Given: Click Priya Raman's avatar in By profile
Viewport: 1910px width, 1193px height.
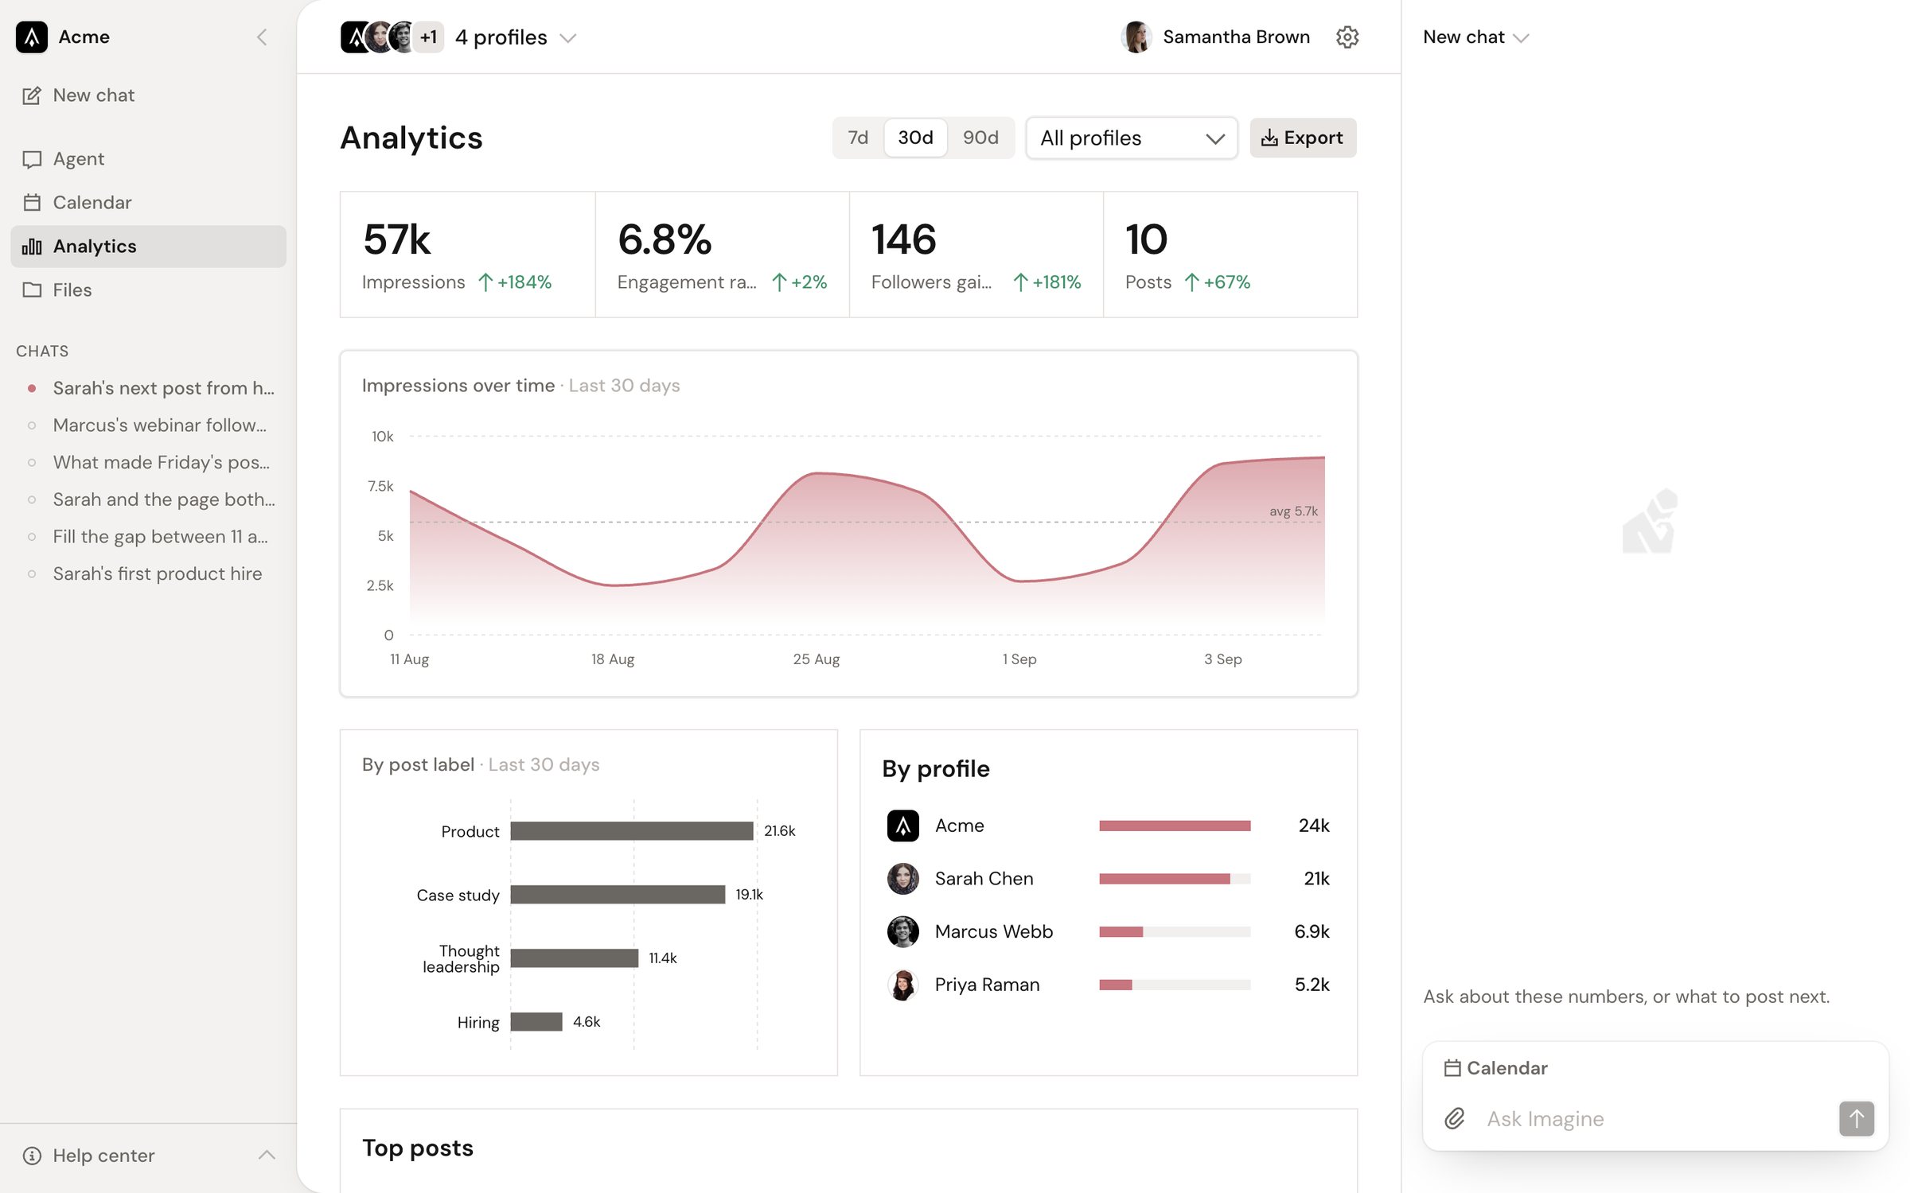Looking at the screenshot, I should (x=902, y=985).
